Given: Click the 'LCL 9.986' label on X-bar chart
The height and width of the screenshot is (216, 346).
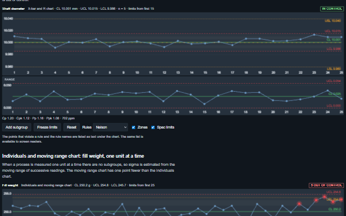Looking at the screenshot, I should pyautogui.click(x=334, y=49).
